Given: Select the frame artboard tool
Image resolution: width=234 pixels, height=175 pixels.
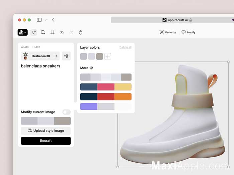Looking at the screenshot, I should pos(52,32).
